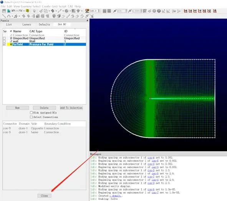Viewport: 227px width, 201px height.
Task: Set view to positive Y axis
Action: (x=195, y=11)
